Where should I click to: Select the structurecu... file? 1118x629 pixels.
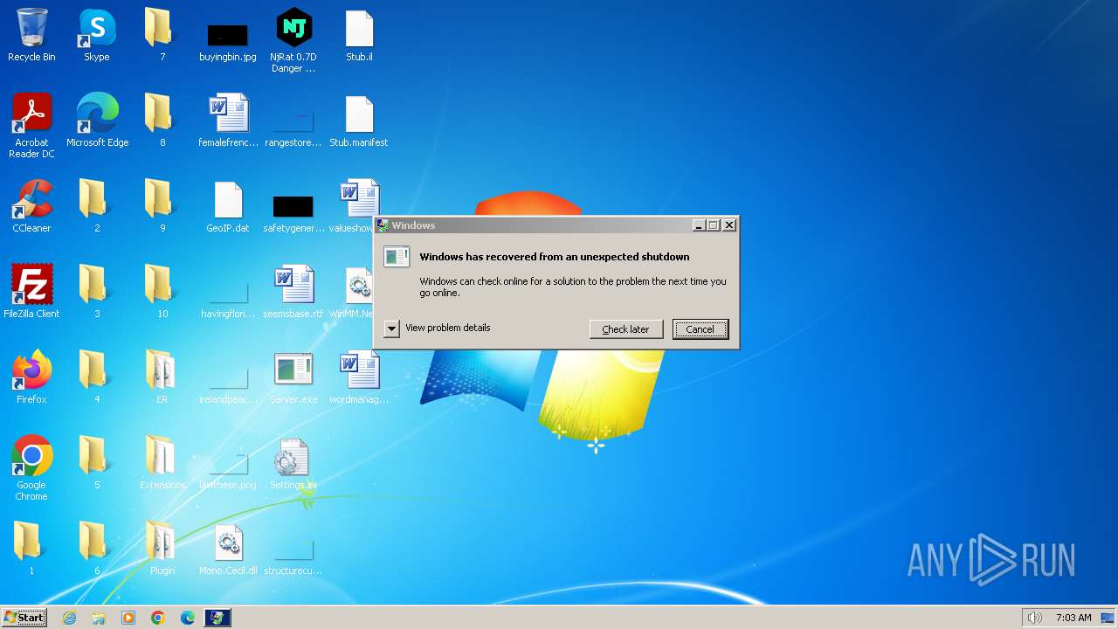[x=293, y=558]
